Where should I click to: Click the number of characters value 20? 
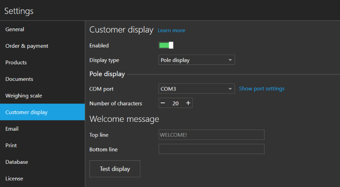176,104
